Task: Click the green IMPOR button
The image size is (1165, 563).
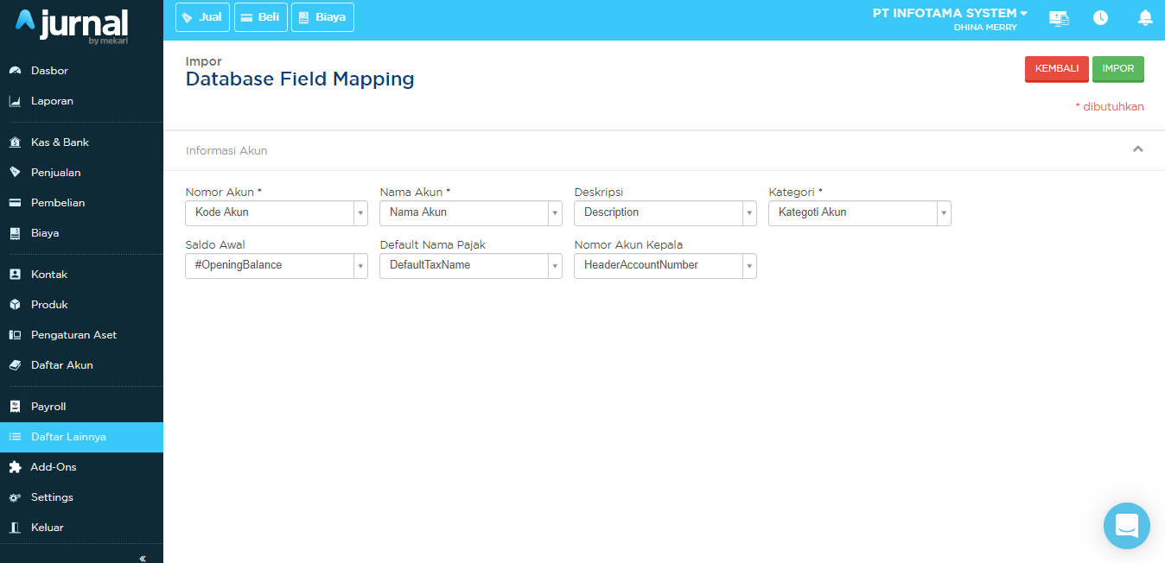Action: (x=1117, y=69)
